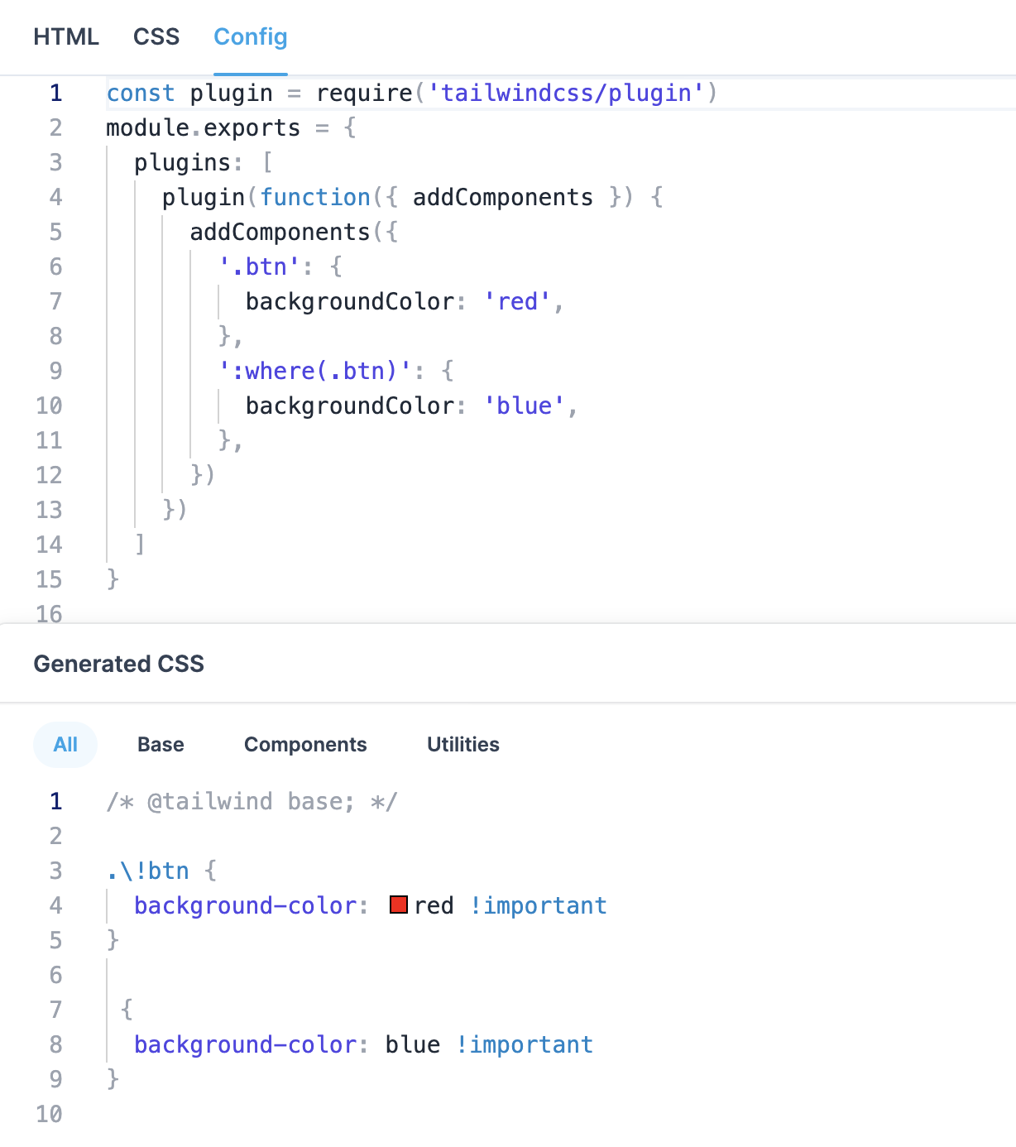Click the Generated CSS heading
This screenshot has width=1016, height=1147.
(118, 663)
